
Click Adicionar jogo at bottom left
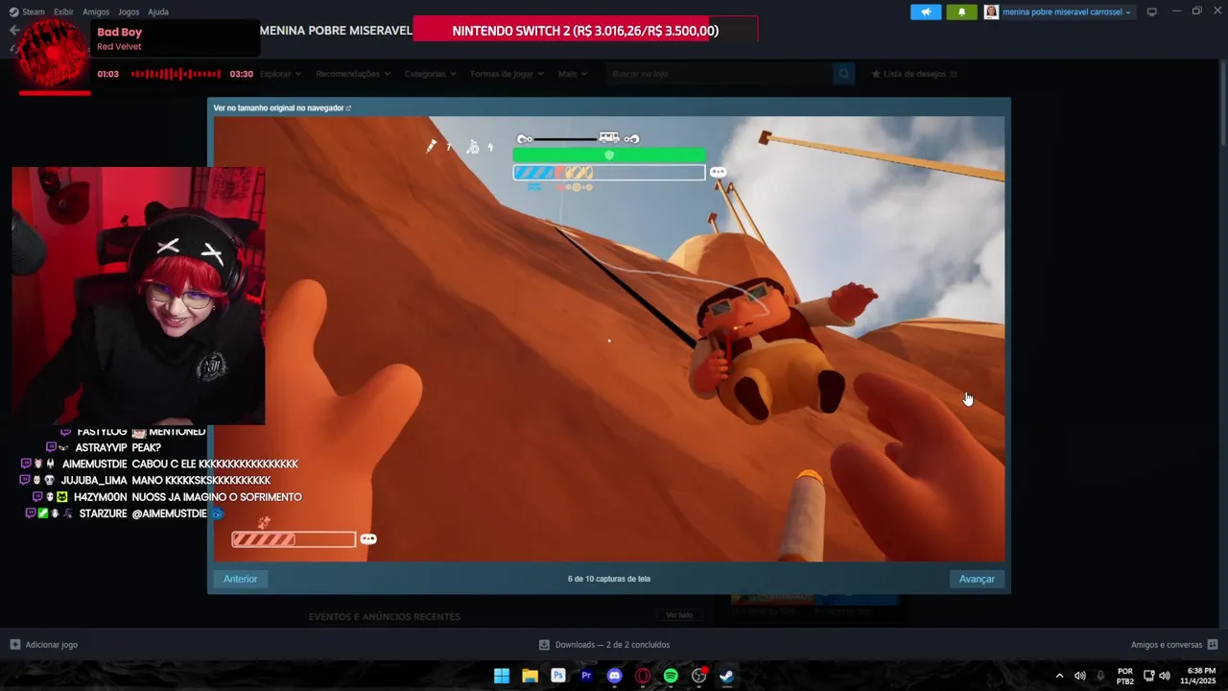tap(44, 645)
